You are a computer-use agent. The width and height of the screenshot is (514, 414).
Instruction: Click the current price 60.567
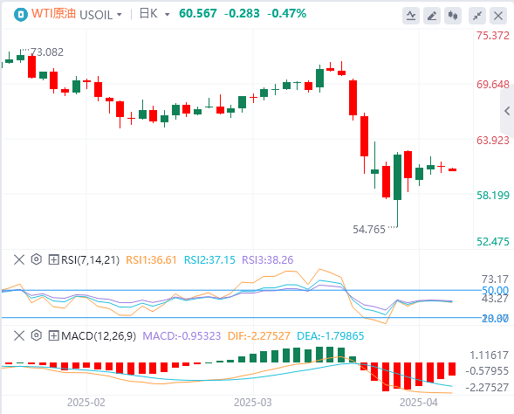198,13
